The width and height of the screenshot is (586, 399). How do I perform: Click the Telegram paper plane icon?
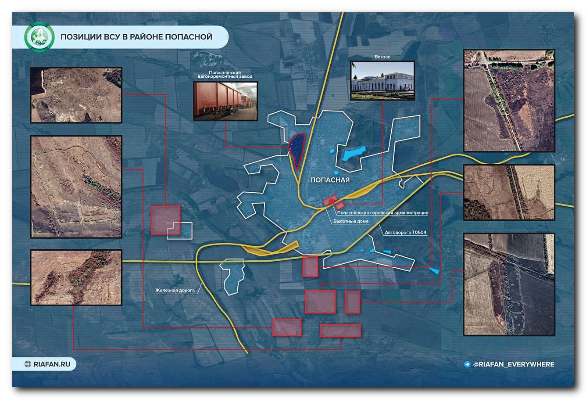[x=467, y=364]
